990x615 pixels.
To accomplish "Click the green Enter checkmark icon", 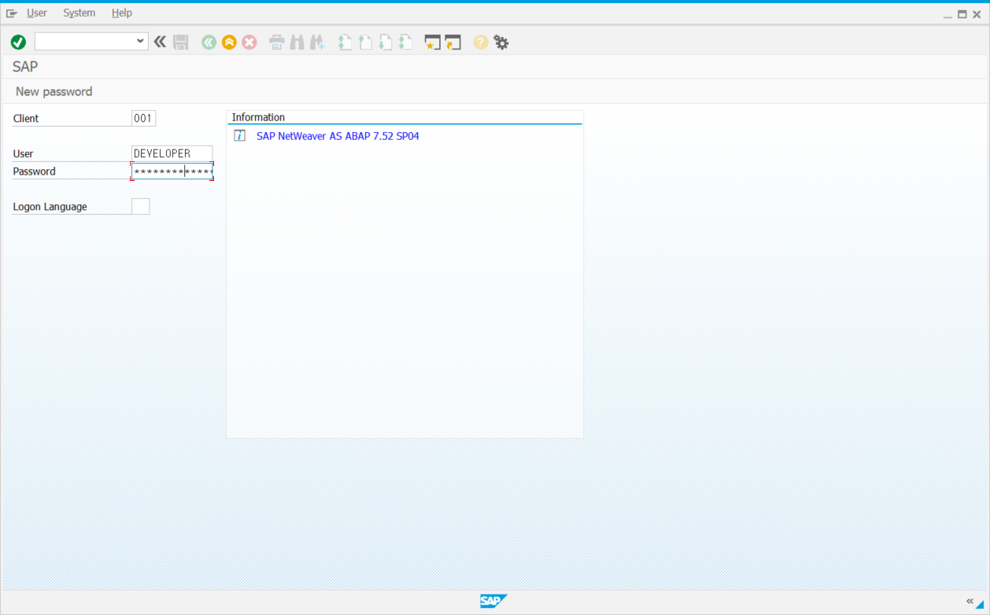I will click(x=18, y=42).
